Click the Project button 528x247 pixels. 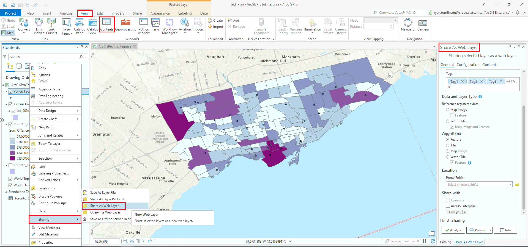[10, 13]
